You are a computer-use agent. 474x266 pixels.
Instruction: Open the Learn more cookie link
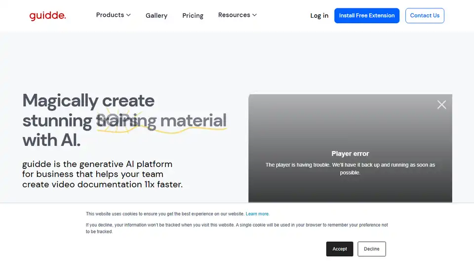pyautogui.click(x=257, y=214)
